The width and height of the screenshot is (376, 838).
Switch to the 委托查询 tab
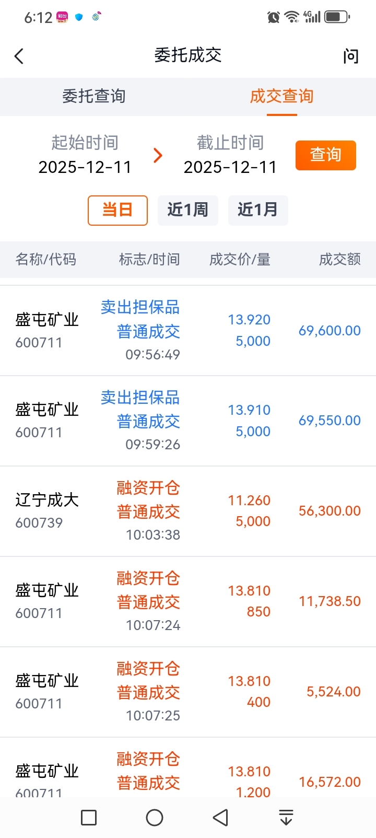coord(94,97)
